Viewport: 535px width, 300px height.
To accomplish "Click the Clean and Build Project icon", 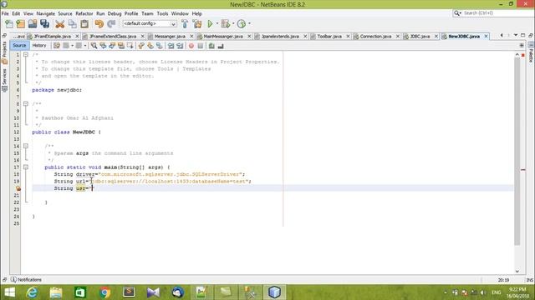I will tap(197, 24).
